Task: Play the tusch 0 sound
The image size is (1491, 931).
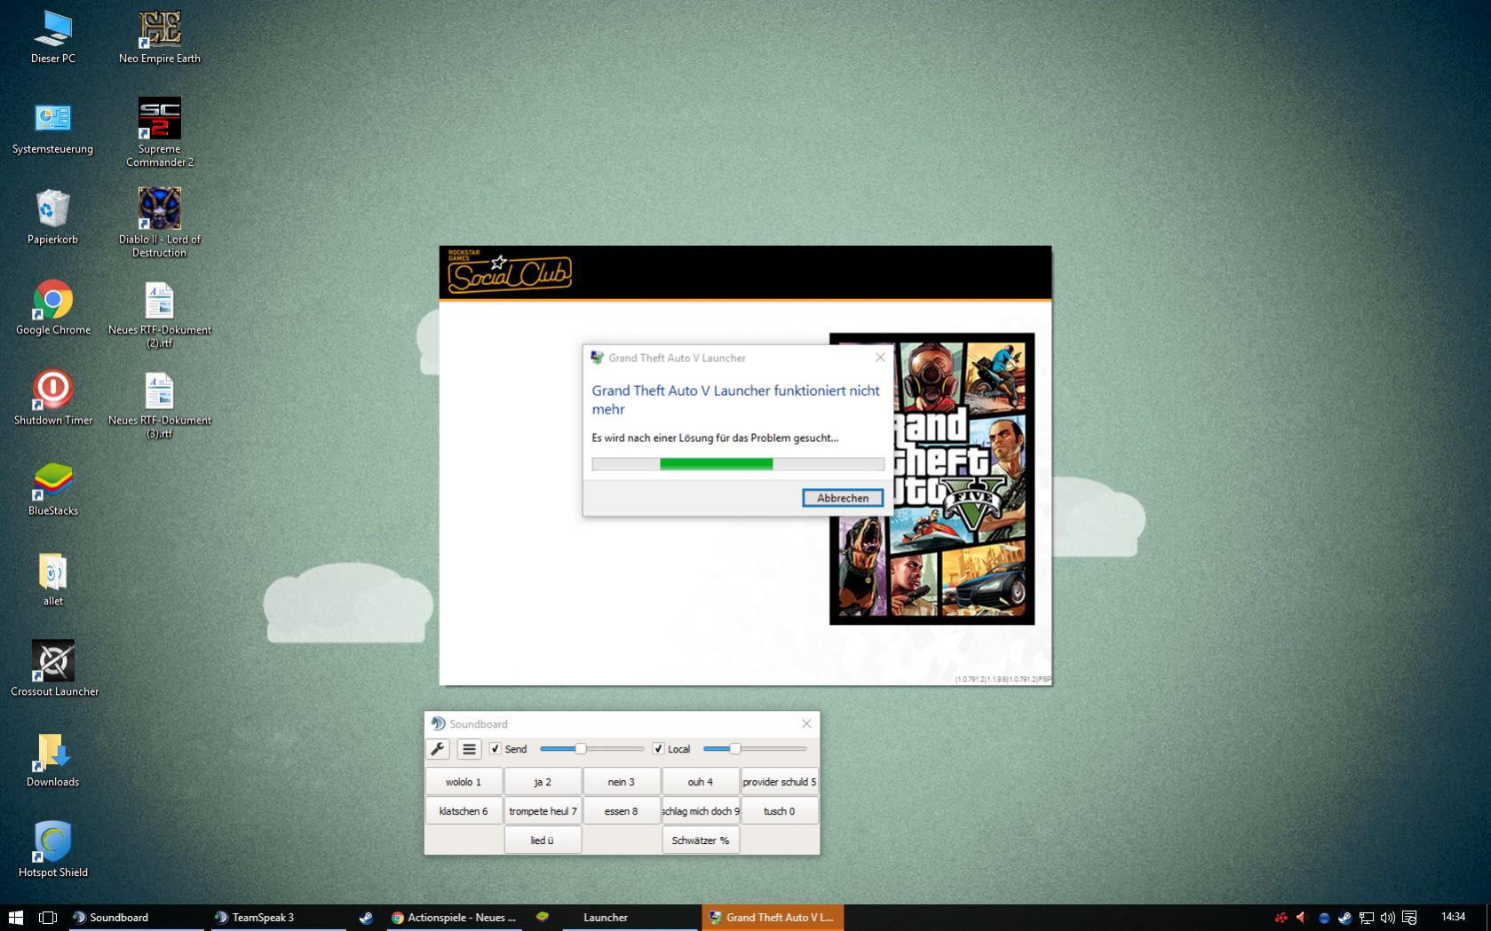Action: click(780, 811)
